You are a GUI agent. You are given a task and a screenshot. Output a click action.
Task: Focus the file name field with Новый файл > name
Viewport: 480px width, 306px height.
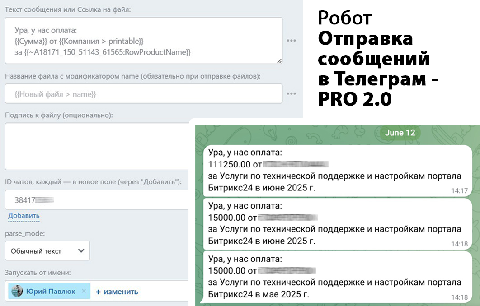144,93
